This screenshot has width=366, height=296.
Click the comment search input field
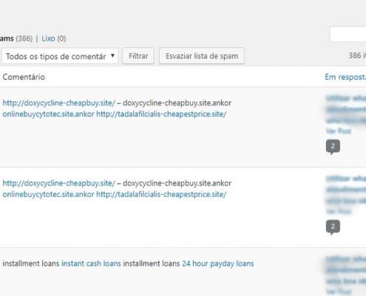[x=348, y=34]
